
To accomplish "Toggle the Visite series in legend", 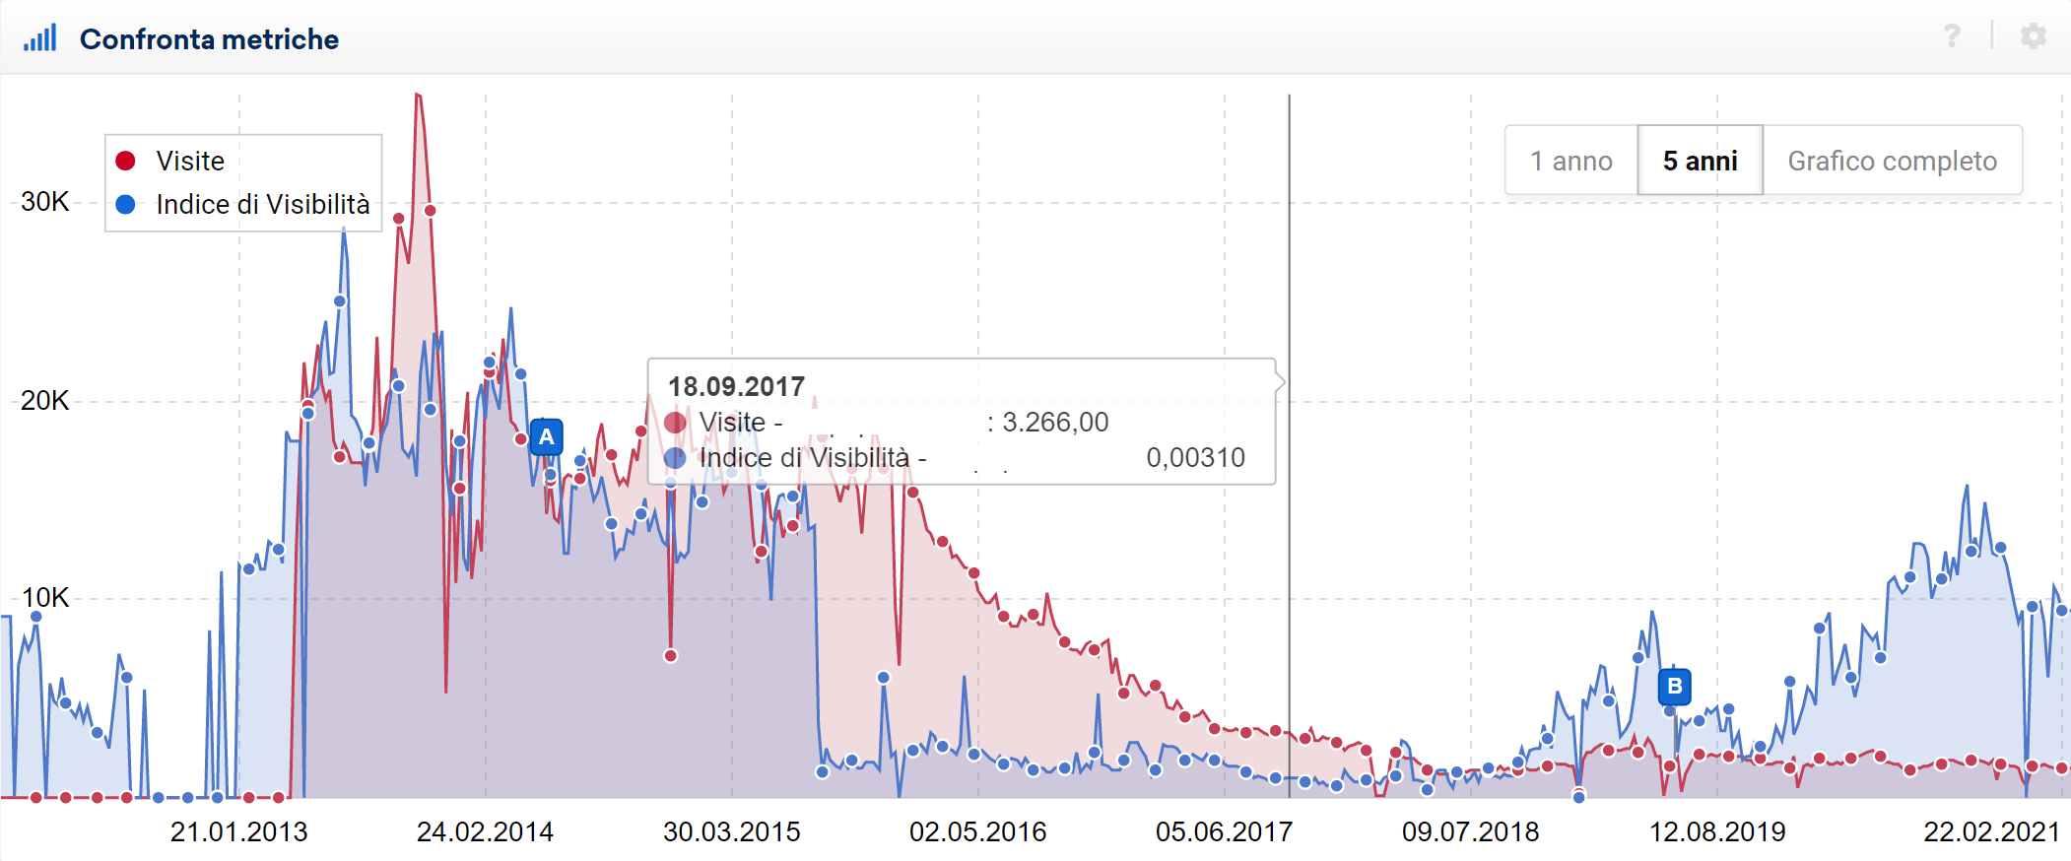I will pos(190,161).
